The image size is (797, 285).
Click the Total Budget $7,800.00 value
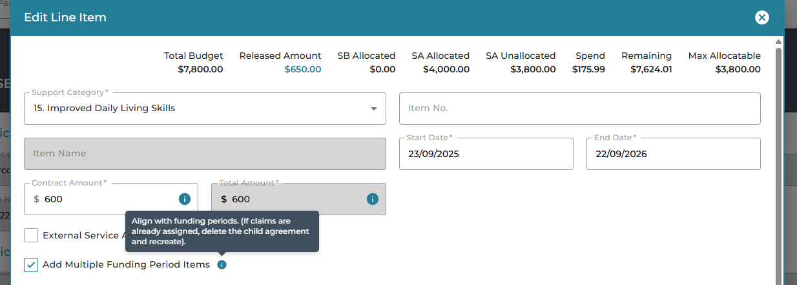pyautogui.click(x=200, y=69)
